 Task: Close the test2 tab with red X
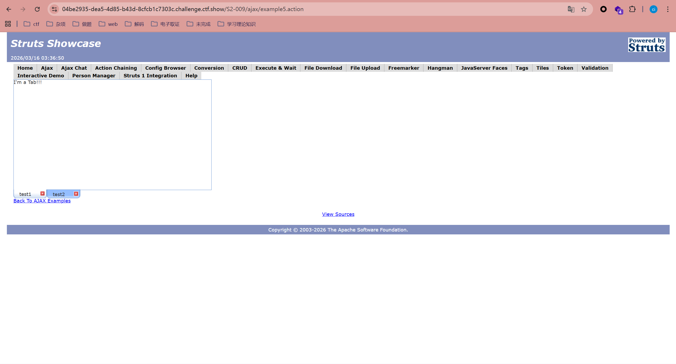tap(76, 194)
